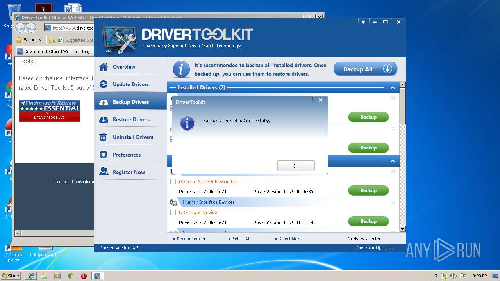This screenshot has height=281, width=500.
Task: Click the driver list scrollbar down arrow
Action: coord(403,229)
